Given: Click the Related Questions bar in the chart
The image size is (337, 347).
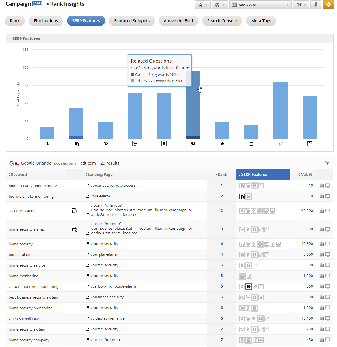Looking at the screenshot, I should coord(193,110).
